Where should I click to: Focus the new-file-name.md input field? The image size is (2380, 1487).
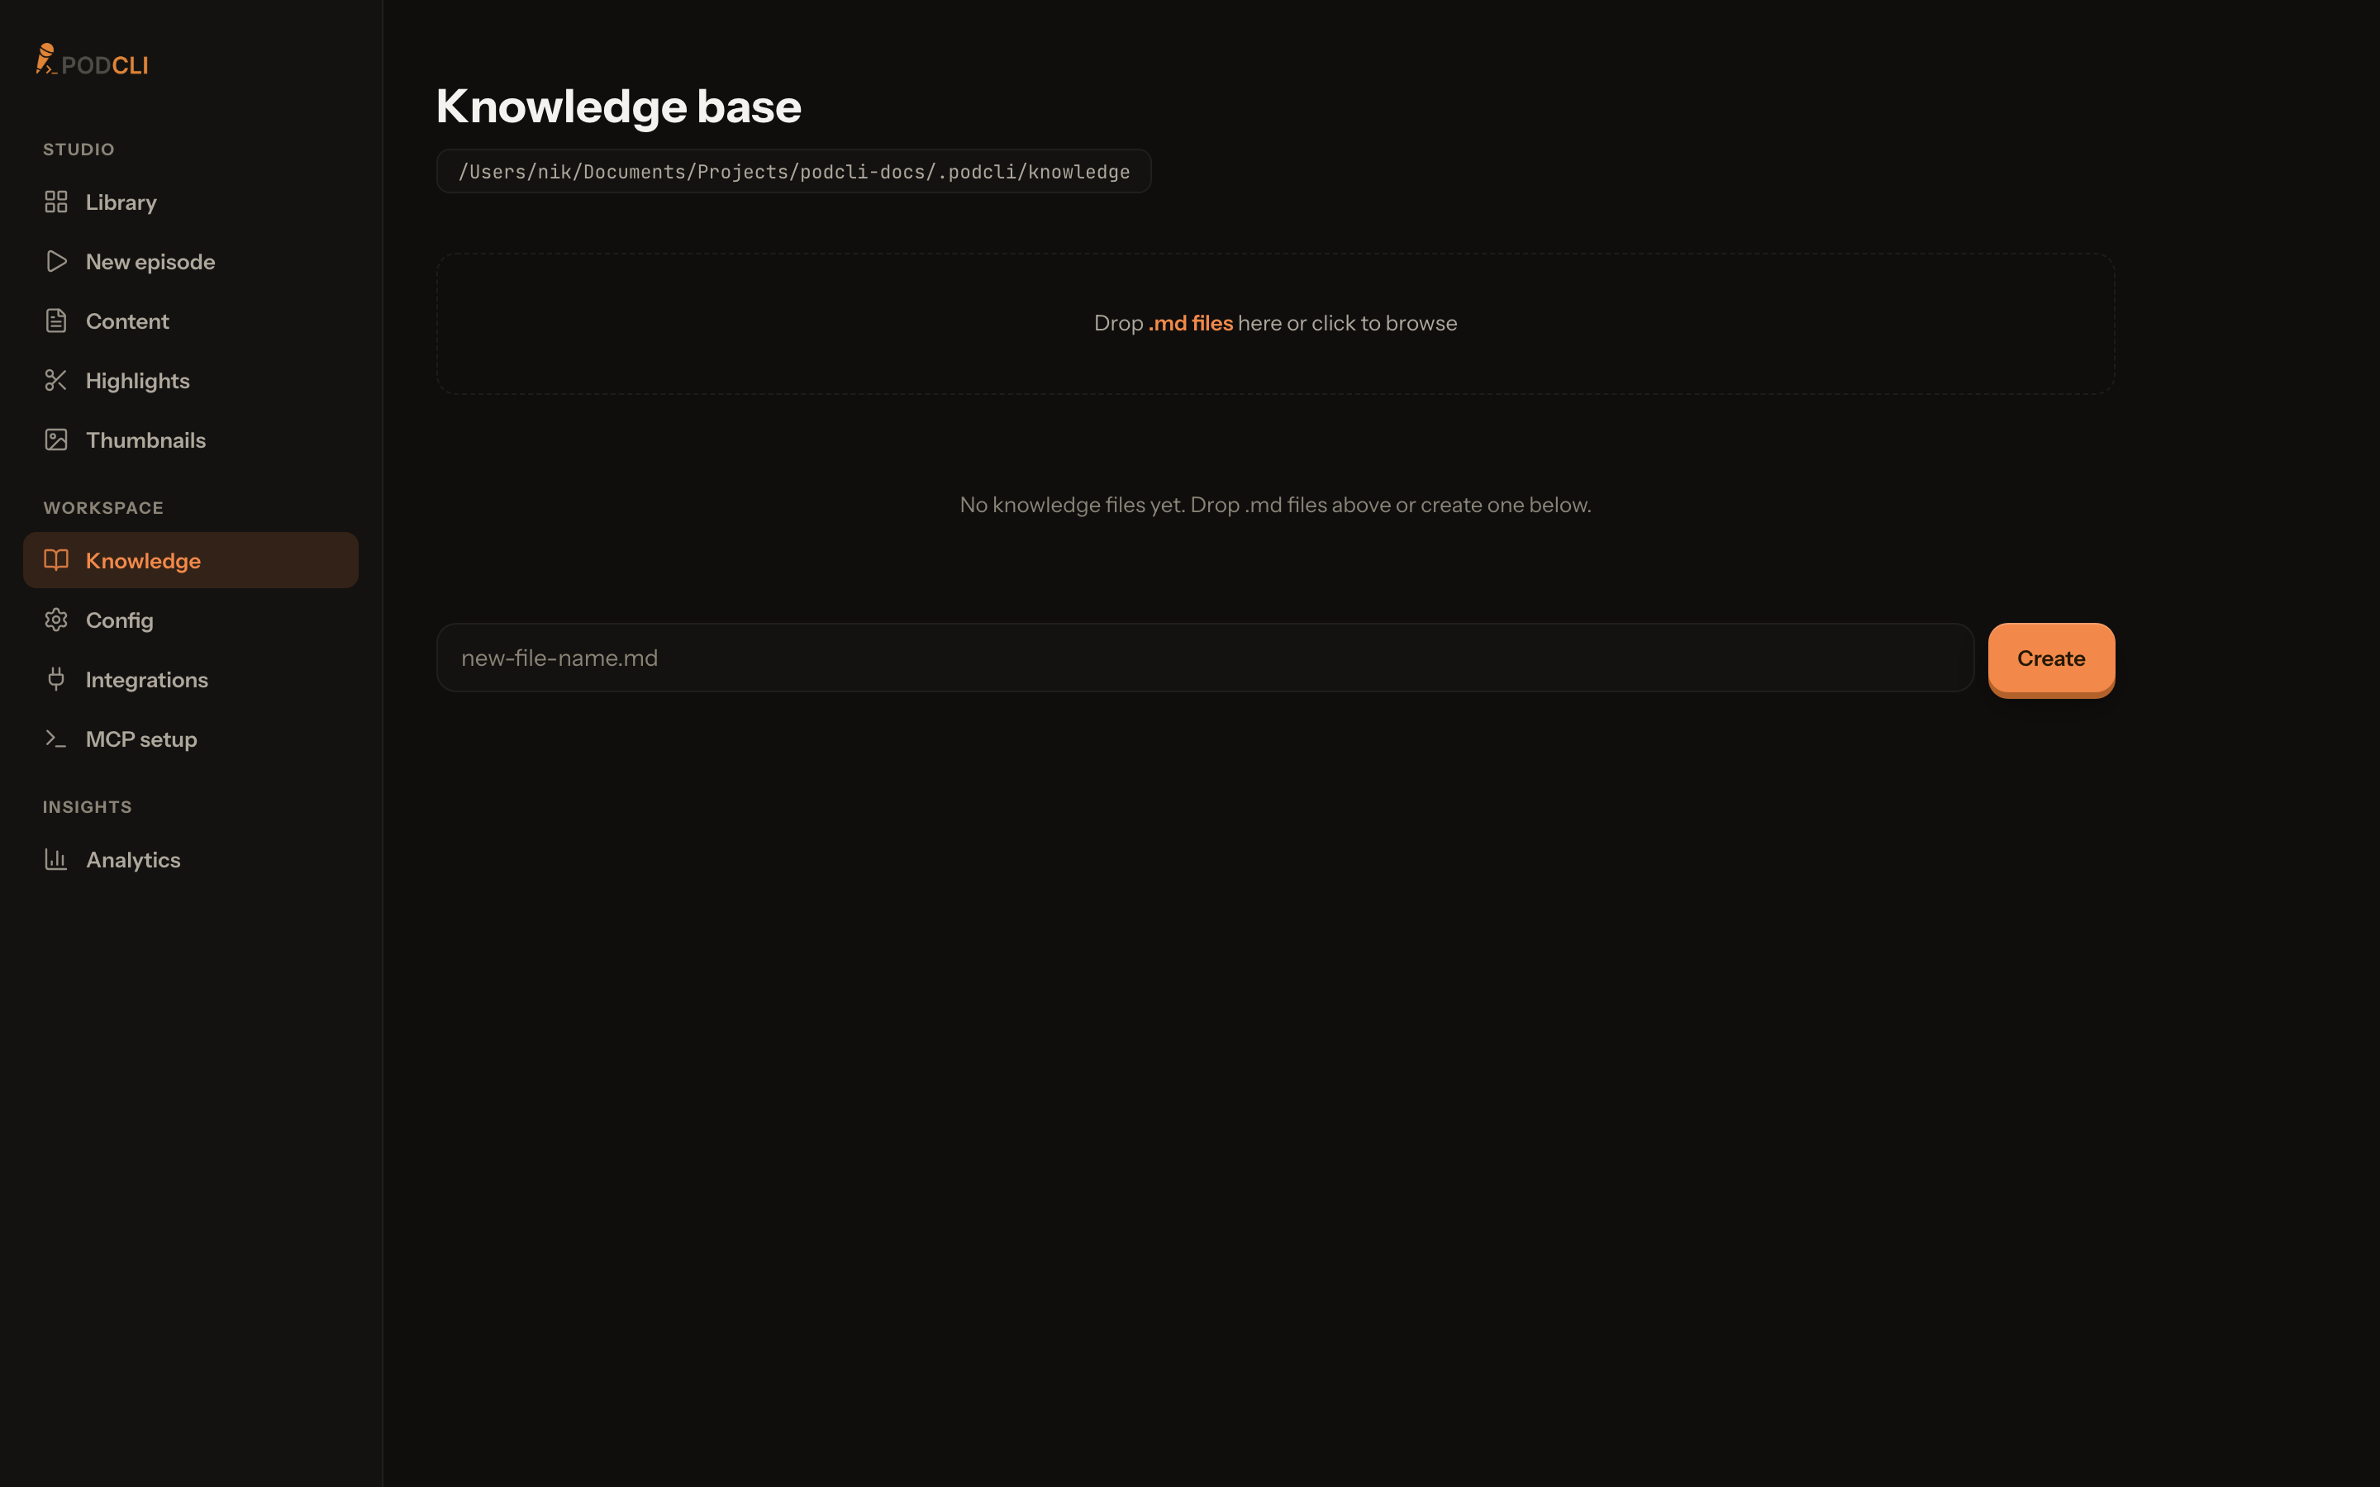point(1205,658)
